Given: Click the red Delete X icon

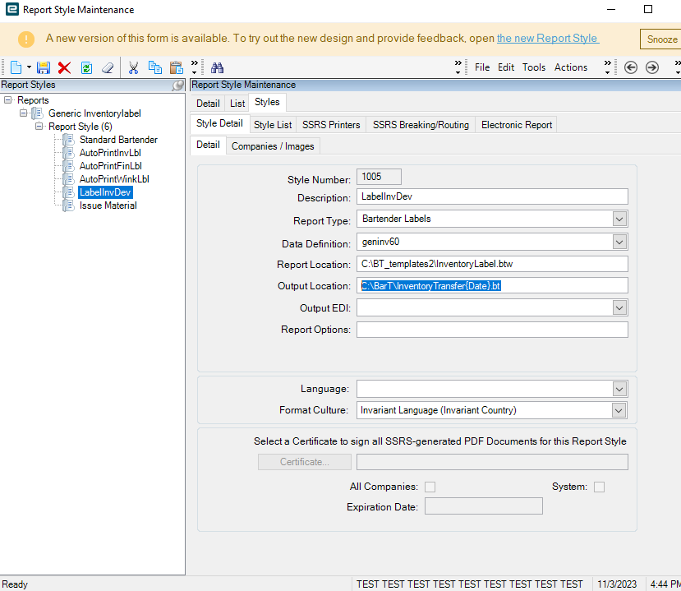Looking at the screenshot, I should pyautogui.click(x=64, y=67).
